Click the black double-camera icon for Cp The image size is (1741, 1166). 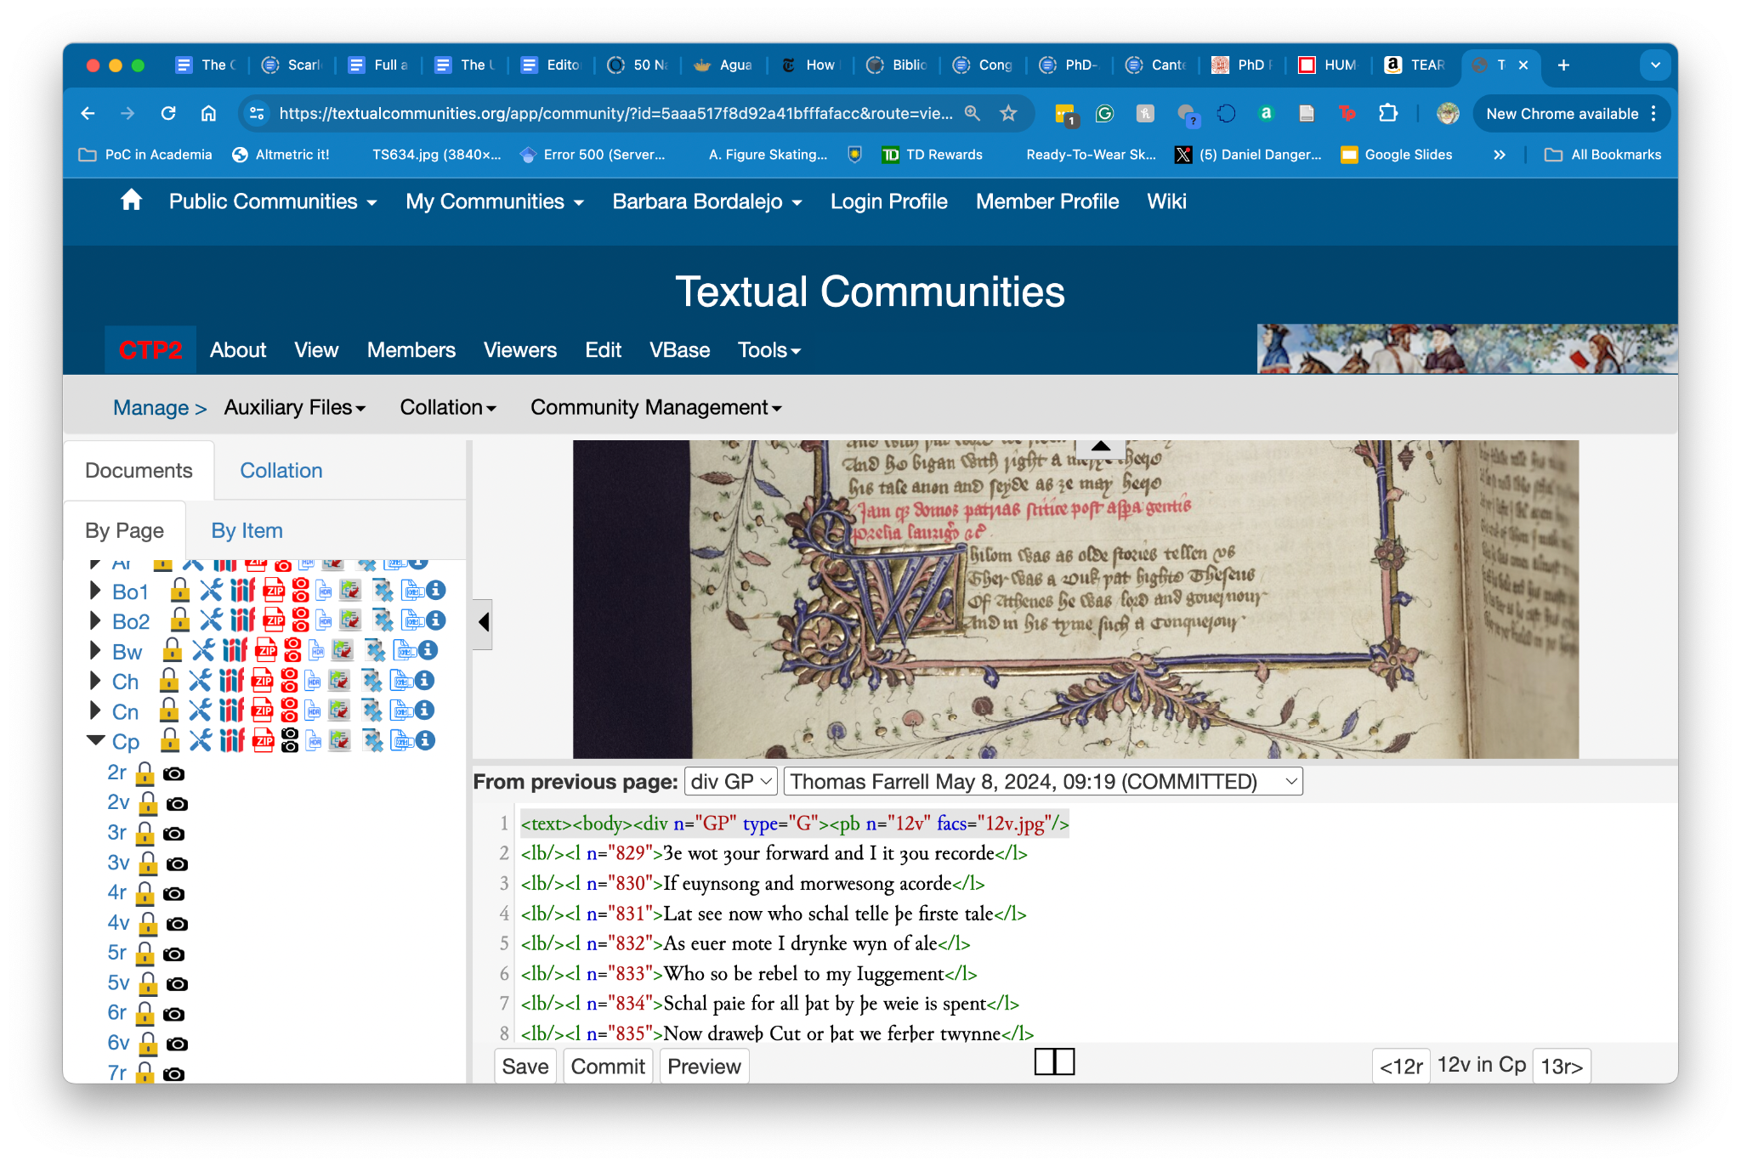(290, 740)
